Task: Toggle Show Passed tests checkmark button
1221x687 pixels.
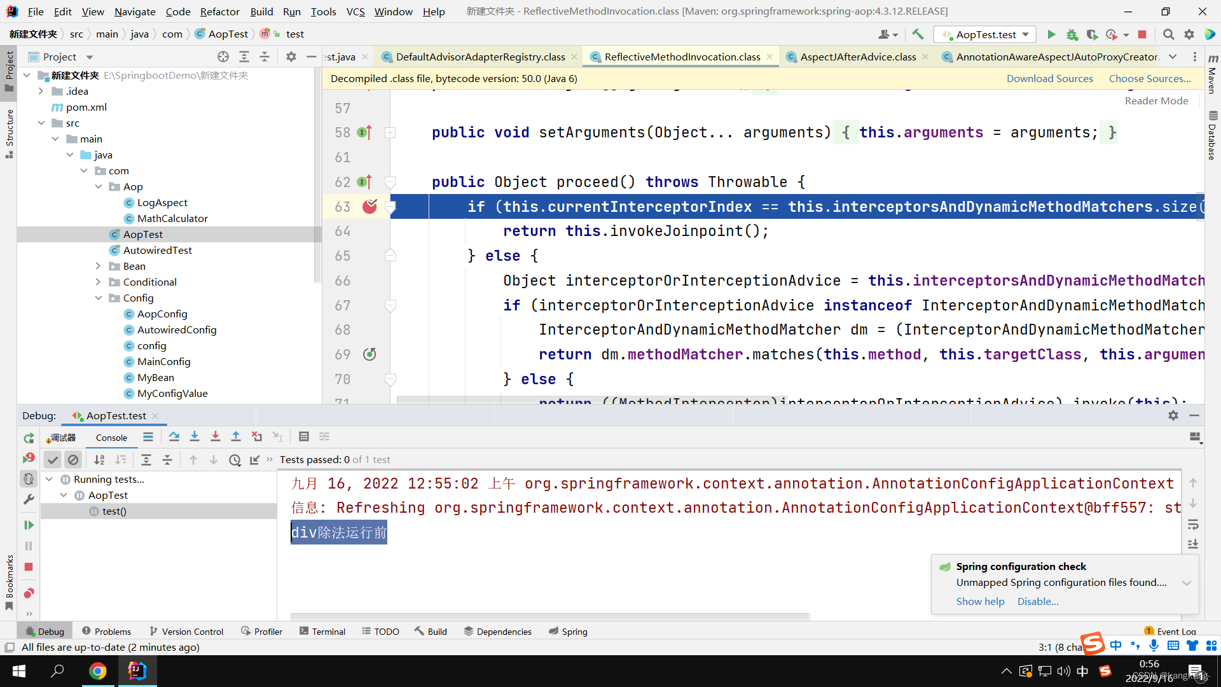Action: point(53,459)
